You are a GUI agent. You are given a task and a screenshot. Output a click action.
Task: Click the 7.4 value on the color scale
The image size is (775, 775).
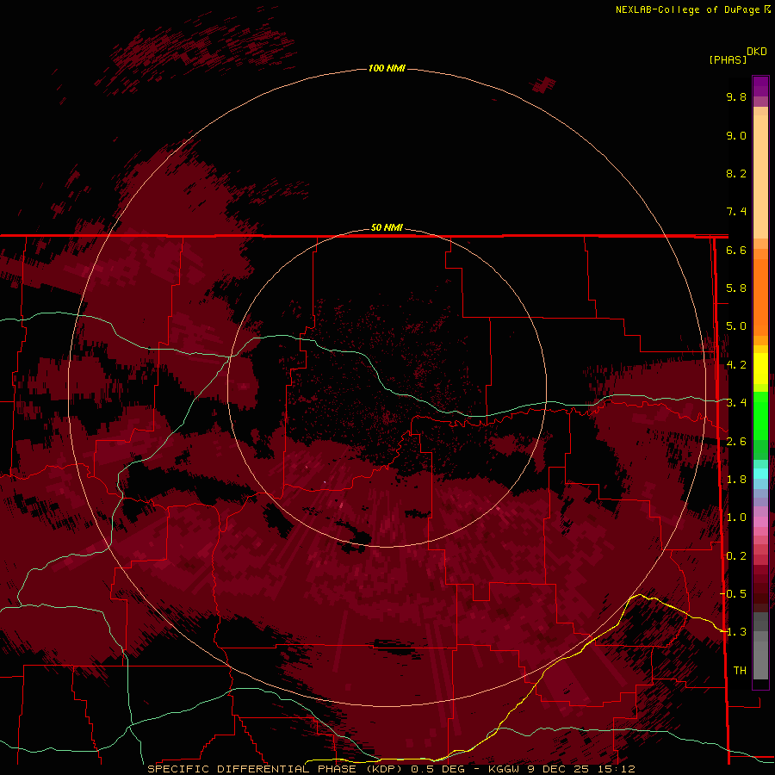coord(736,212)
